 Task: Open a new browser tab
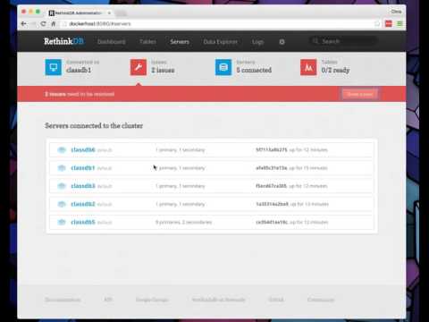tap(121, 13)
